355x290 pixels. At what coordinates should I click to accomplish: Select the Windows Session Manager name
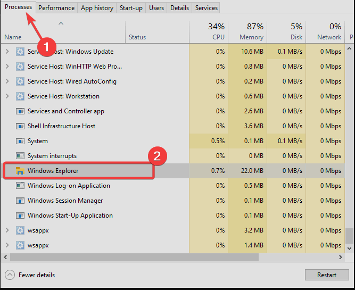pos(65,201)
